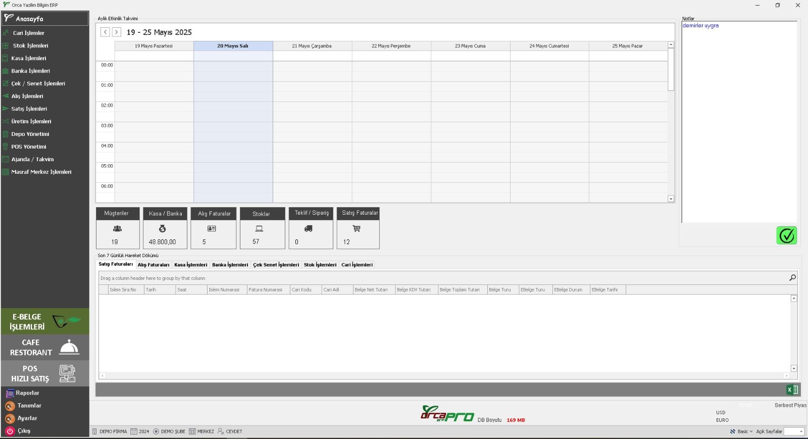
Task: Open the grid search magnifier icon
Action: point(792,278)
